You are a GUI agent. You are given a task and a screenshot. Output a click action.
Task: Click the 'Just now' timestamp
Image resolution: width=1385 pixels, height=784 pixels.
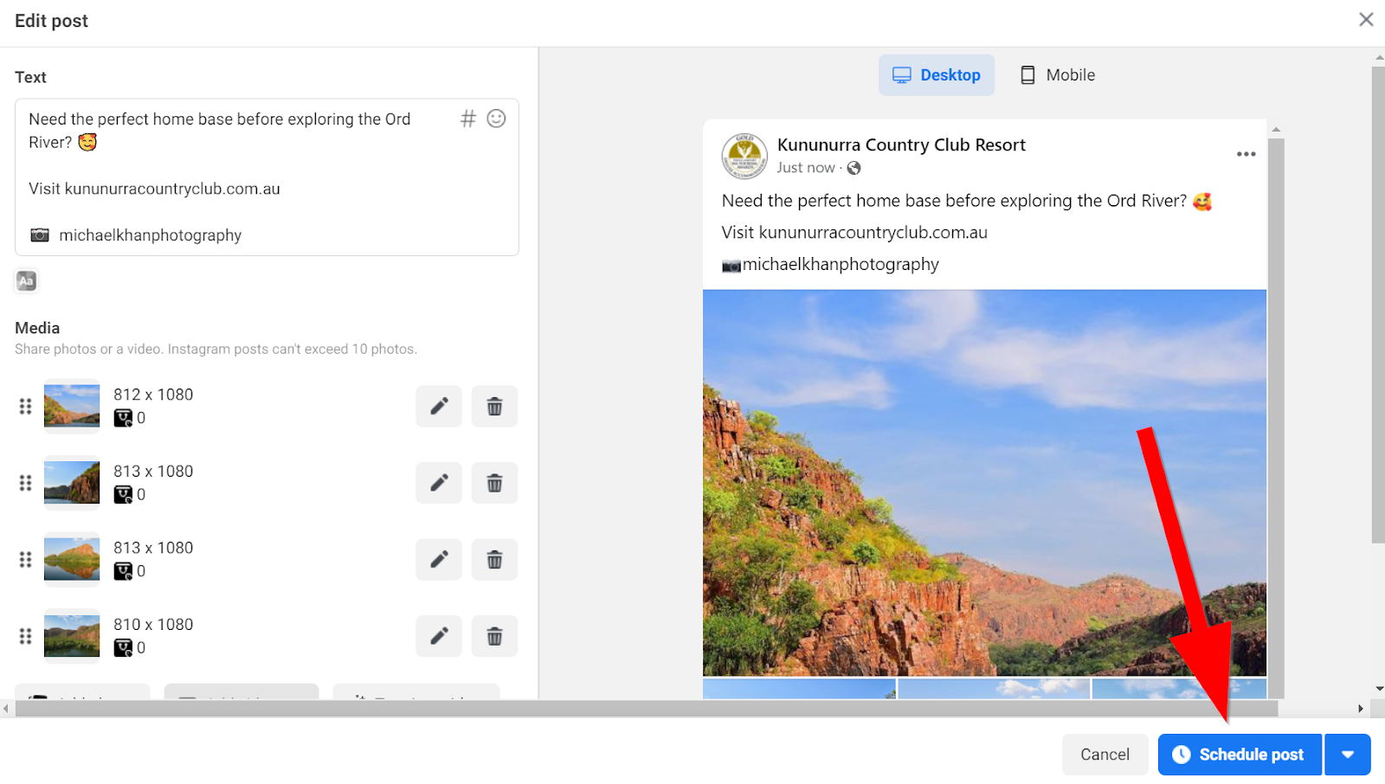point(806,168)
